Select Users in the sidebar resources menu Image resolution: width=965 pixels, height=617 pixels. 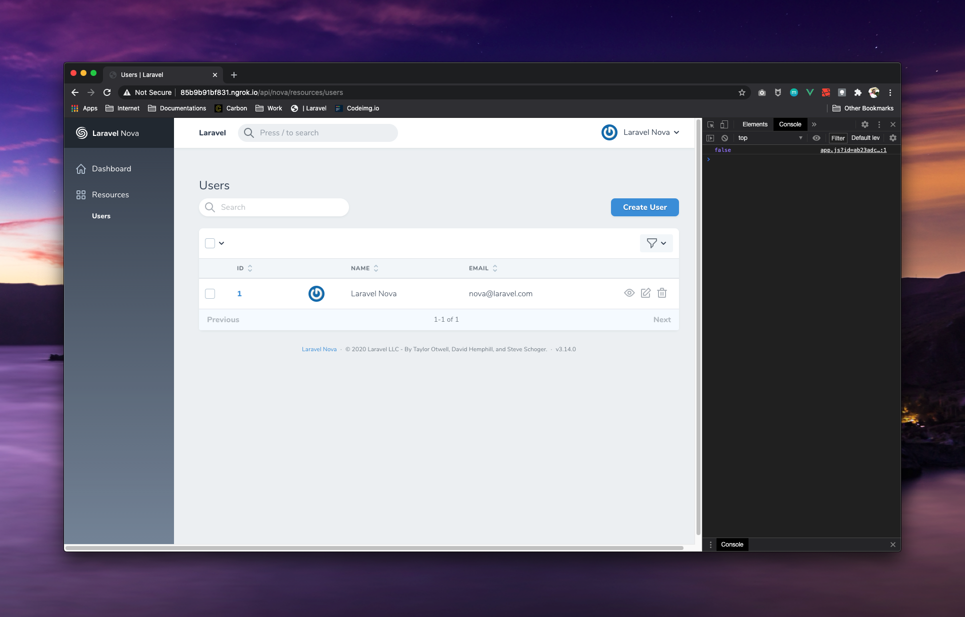click(101, 216)
